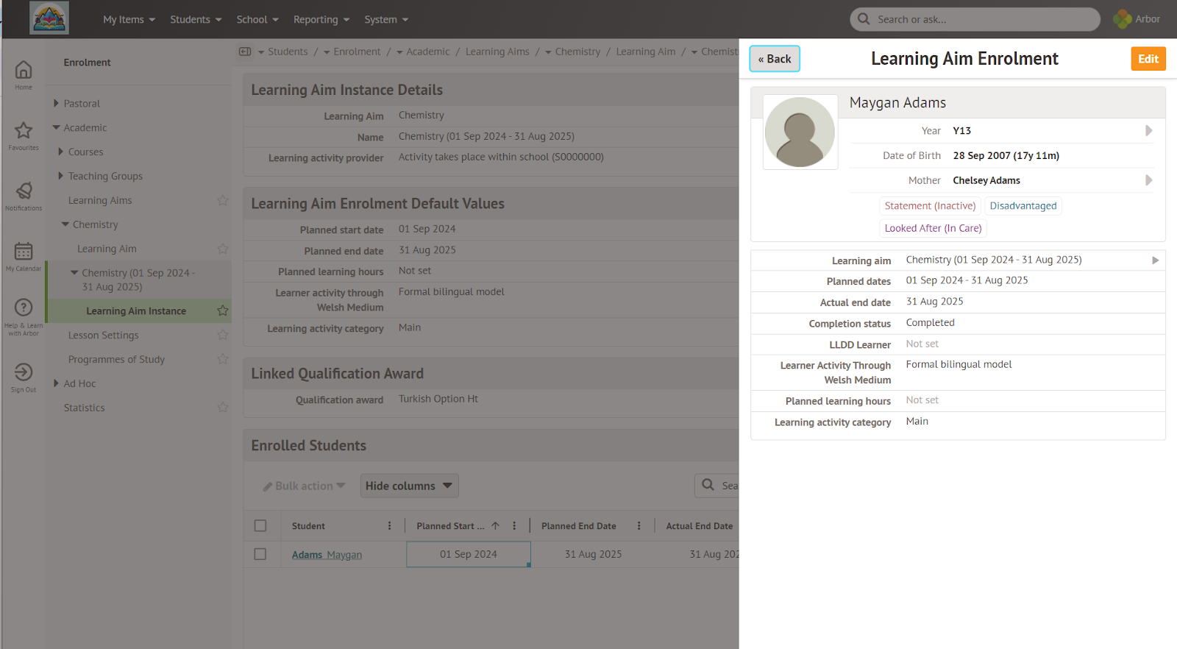Click the orange Edit button
Image resolution: width=1177 pixels, height=649 pixels.
point(1148,59)
